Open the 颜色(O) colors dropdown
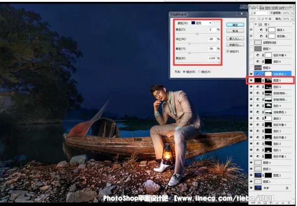297x206 pixels. pos(201,23)
